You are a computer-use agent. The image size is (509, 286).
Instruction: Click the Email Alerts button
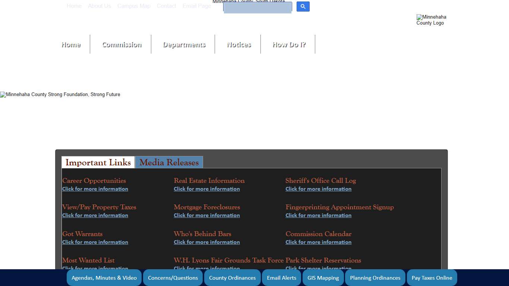[281, 277]
